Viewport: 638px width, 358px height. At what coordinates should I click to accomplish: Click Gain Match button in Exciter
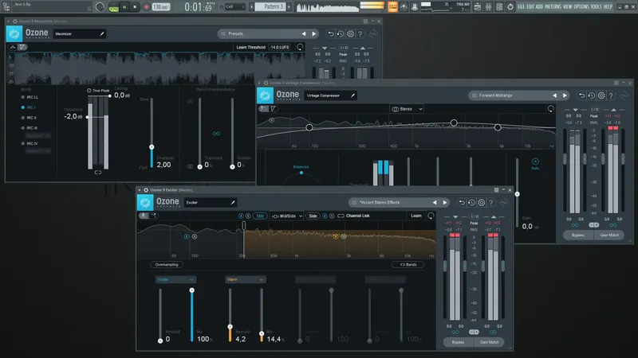(x=490, y=342)
